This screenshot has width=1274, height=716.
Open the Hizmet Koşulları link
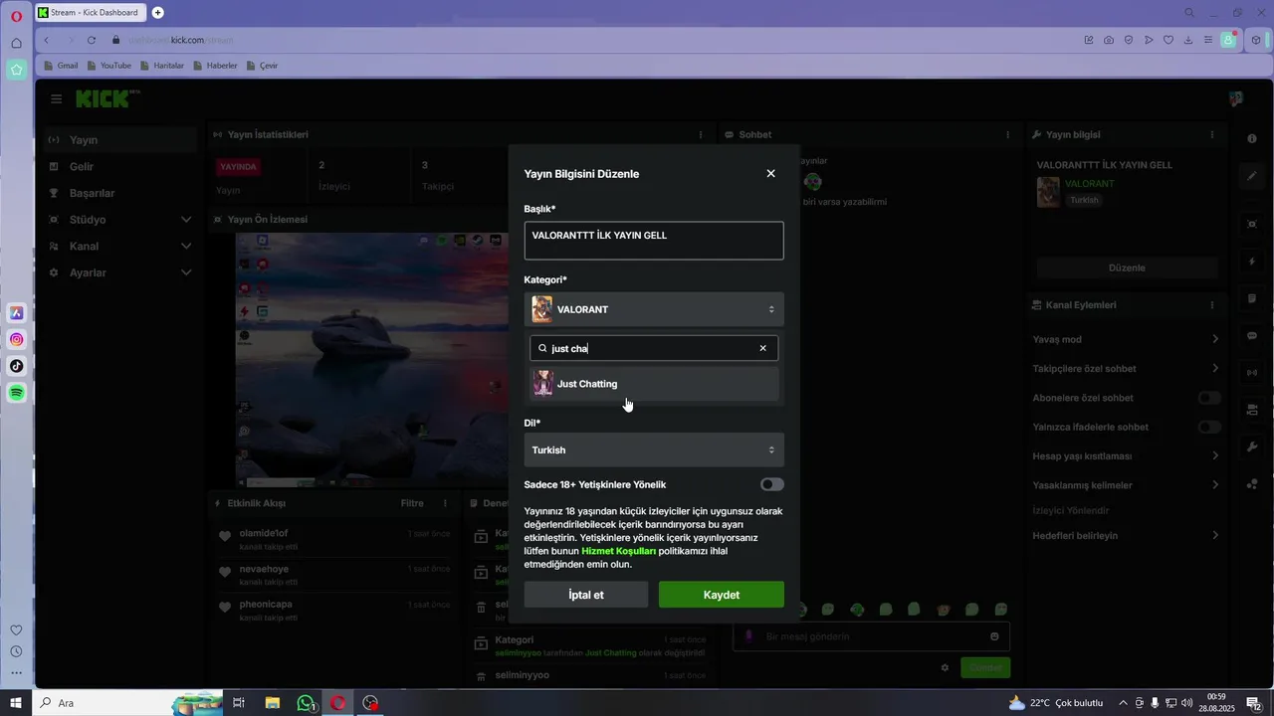point(618,551)
